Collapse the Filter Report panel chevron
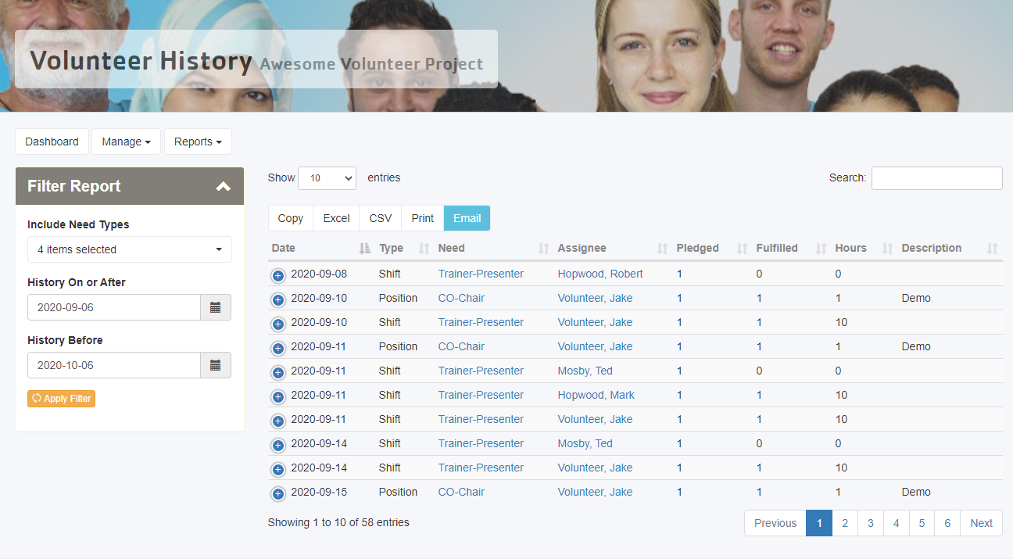This screenshot has height=559, width=1013. coord(224,186)
